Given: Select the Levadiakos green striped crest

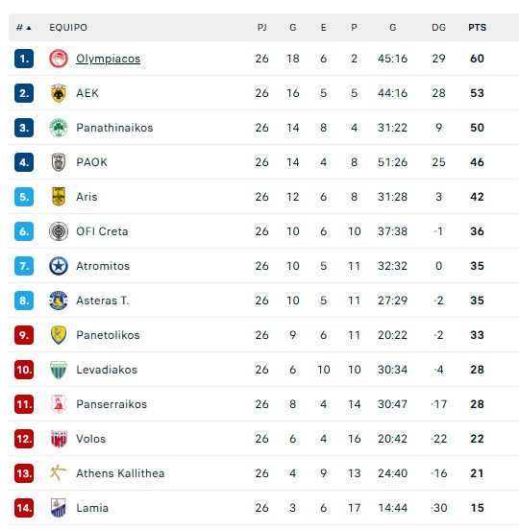Looking at the screenshot, I should coord(59,370).
